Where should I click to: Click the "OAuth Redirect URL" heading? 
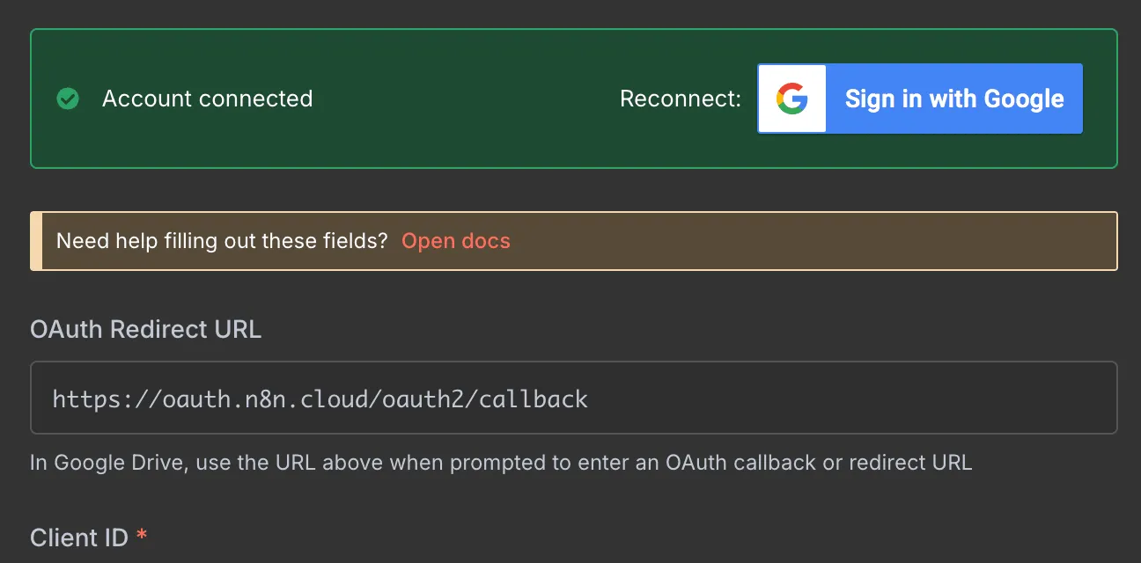pyautogui.click(x=145, y=329)
